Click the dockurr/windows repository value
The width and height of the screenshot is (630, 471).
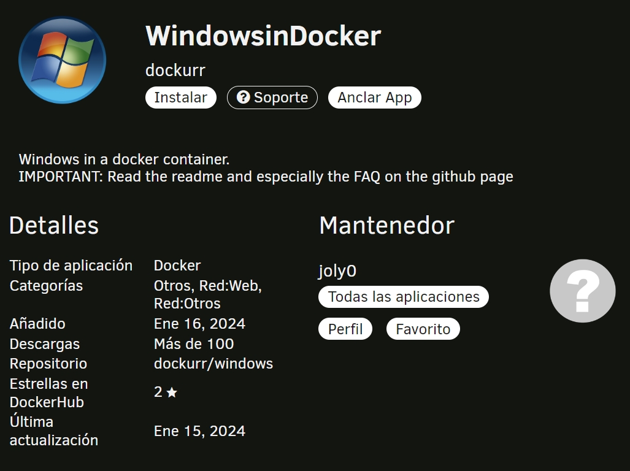pyautogui.click(x=213, y=364)
